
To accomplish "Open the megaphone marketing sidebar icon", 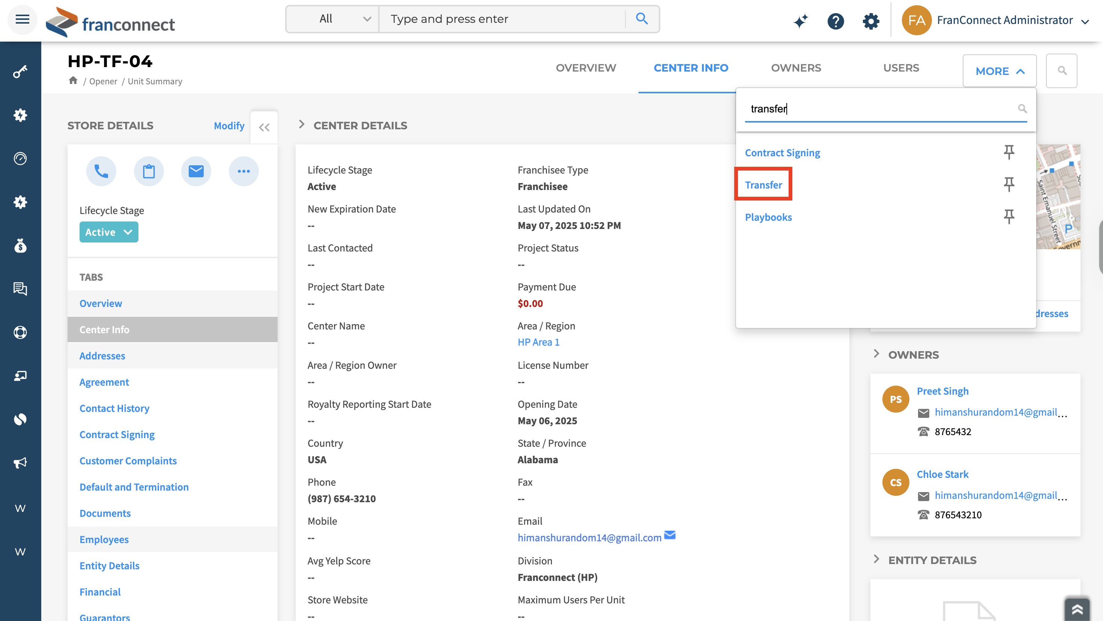I will [x=20, y=463].
